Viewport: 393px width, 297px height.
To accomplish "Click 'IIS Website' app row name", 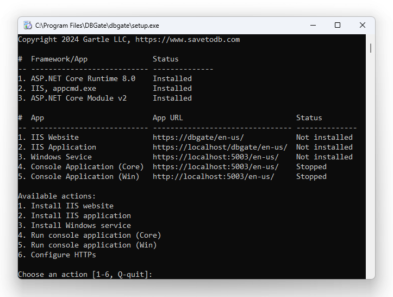I will pos(55,138).
